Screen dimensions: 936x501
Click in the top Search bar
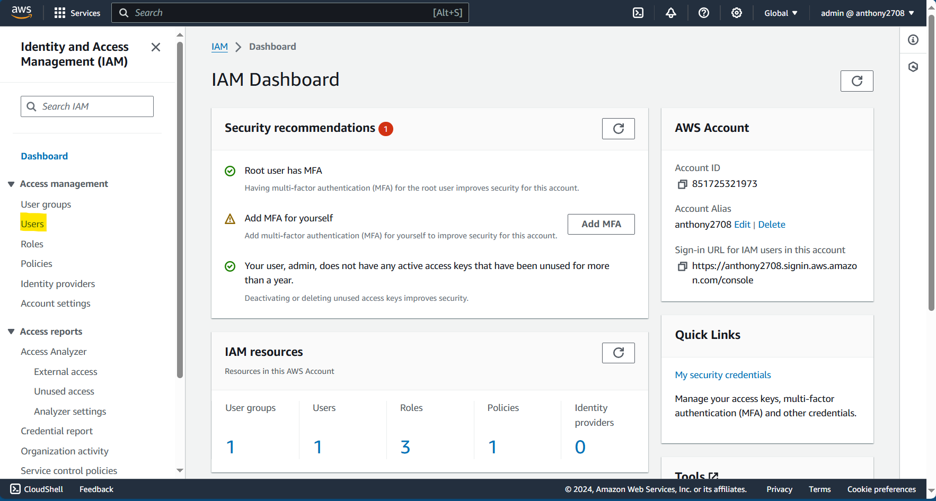click(290, 13)
